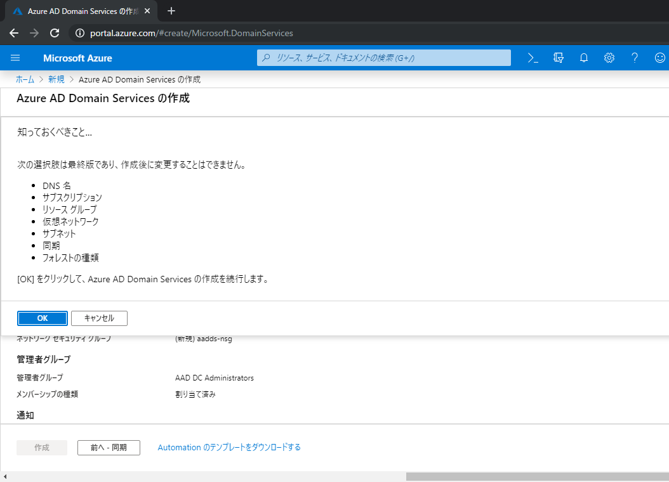Click the breadcrumb text 'Azure AD Domain Services の作成'
Screen dimensions: 669x482
pyautogui.click(x=140, y=80)
